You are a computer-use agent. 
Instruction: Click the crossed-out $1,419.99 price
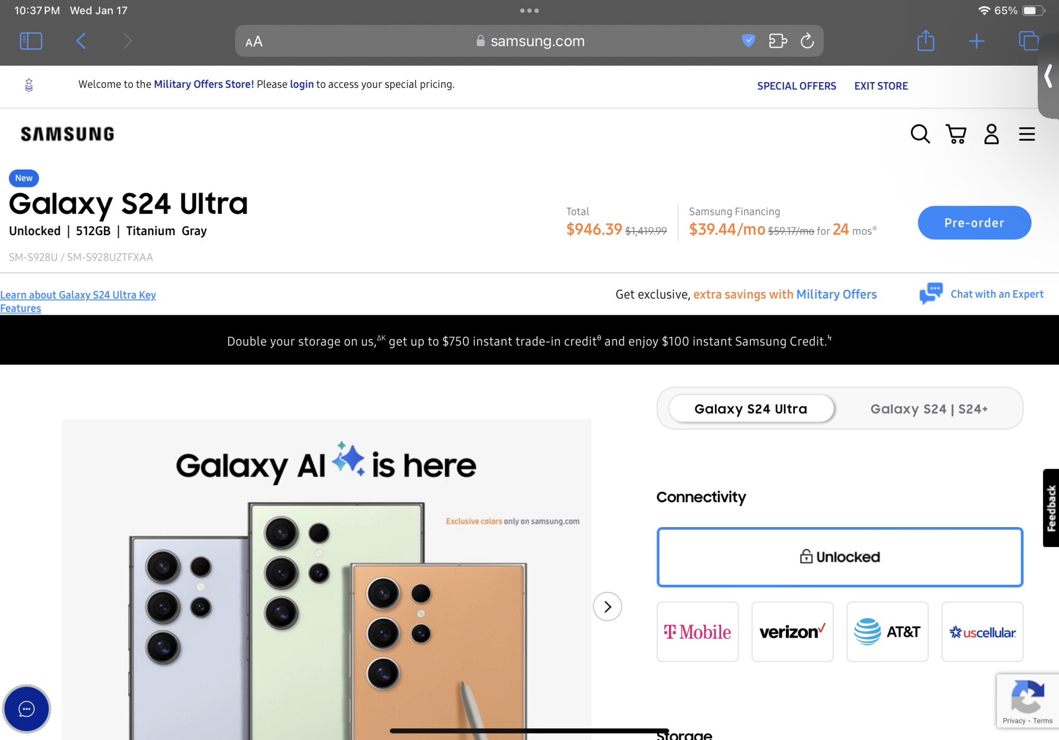646,231
